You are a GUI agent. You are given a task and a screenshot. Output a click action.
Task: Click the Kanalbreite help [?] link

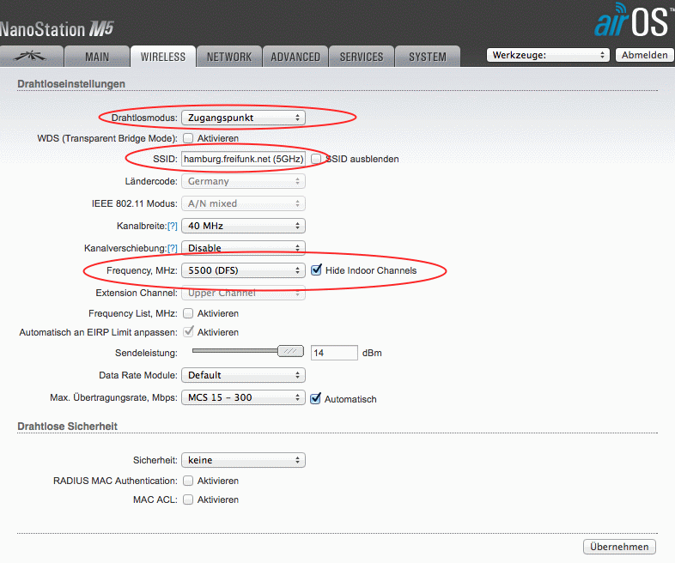(173, 226)
